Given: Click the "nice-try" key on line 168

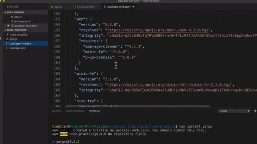Looking at the screenshot, I should click(85, 101).
